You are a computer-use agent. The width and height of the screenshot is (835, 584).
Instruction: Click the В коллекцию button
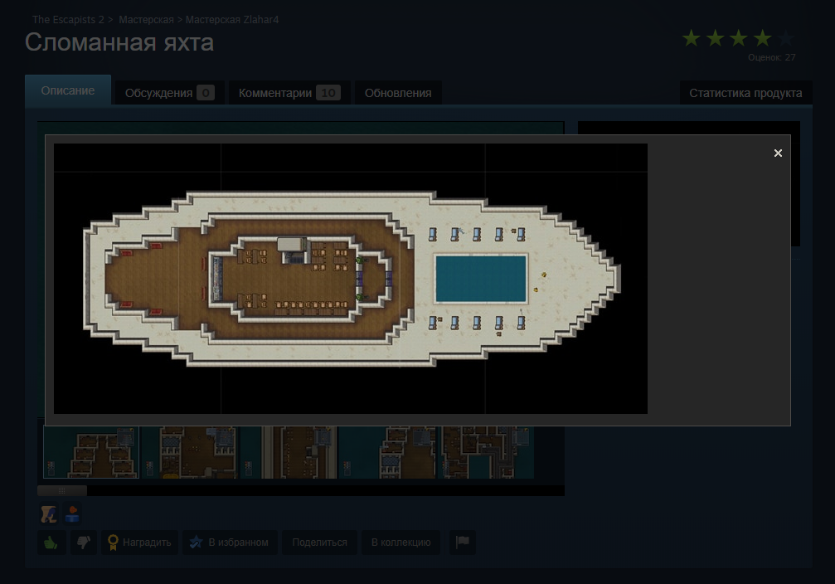click(401, 543)
